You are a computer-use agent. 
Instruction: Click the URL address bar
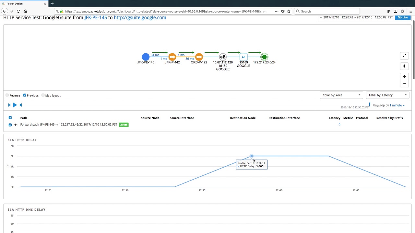pyautogui.click(x=165, y=11)
